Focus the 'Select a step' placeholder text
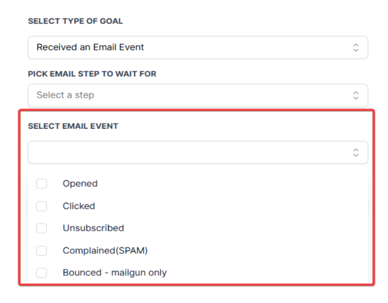Screen dimensions: 388x303 tap(65, 95)
